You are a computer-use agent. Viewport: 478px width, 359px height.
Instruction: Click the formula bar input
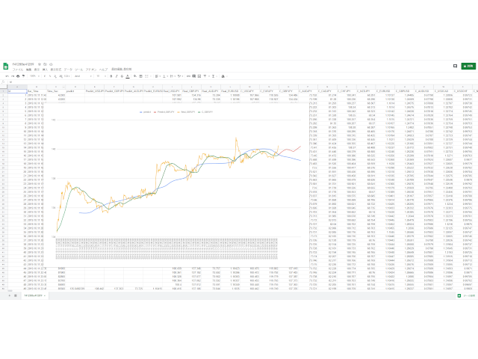pos(242,82)
